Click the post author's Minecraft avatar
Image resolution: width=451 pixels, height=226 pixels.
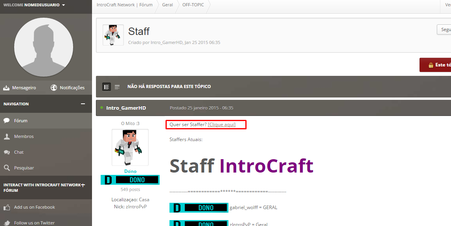[130, 147]
